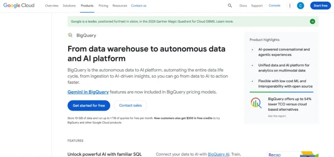The width and height of the screenshot is (334, 157).
Task: Click the account avatar icon
Action: click(300, 6)
